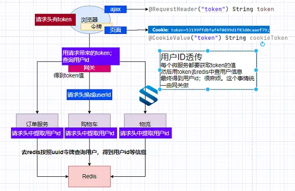The image size is (295, 191).
Task: Click the bottom-middle resize handle of selected box
Action: pos(207,89)
